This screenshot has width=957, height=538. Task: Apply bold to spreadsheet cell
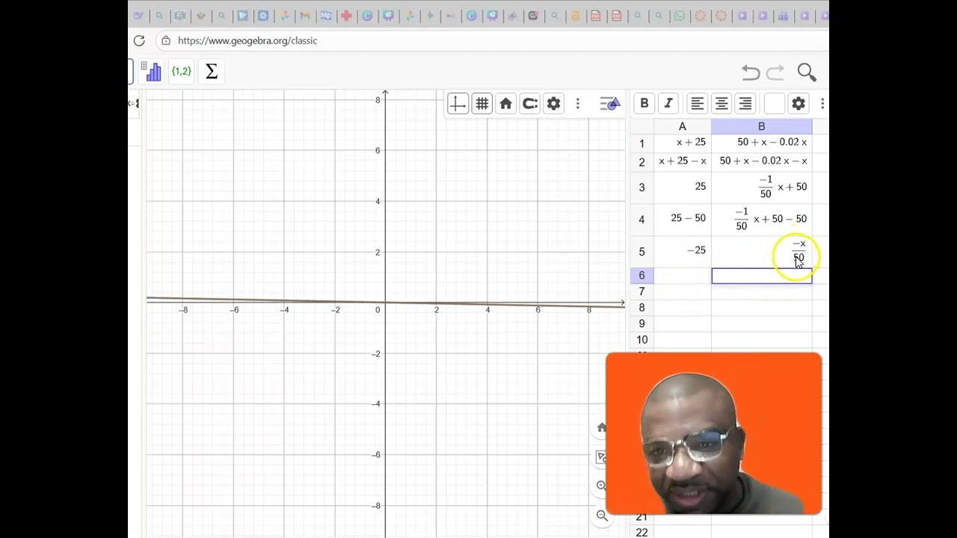click(644, 104)
